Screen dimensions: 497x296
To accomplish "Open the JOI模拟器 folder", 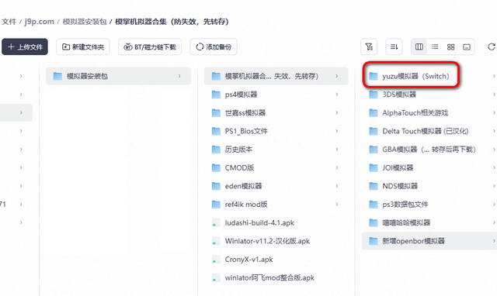I will [x=429, y=167].
